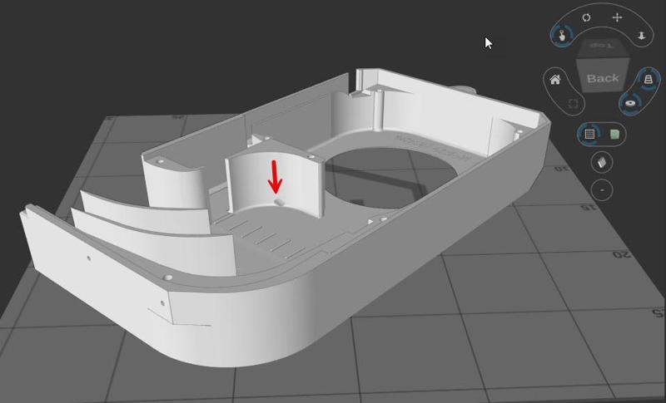
Task: Select the orbit rotate tool
Action: click(586, 17)
